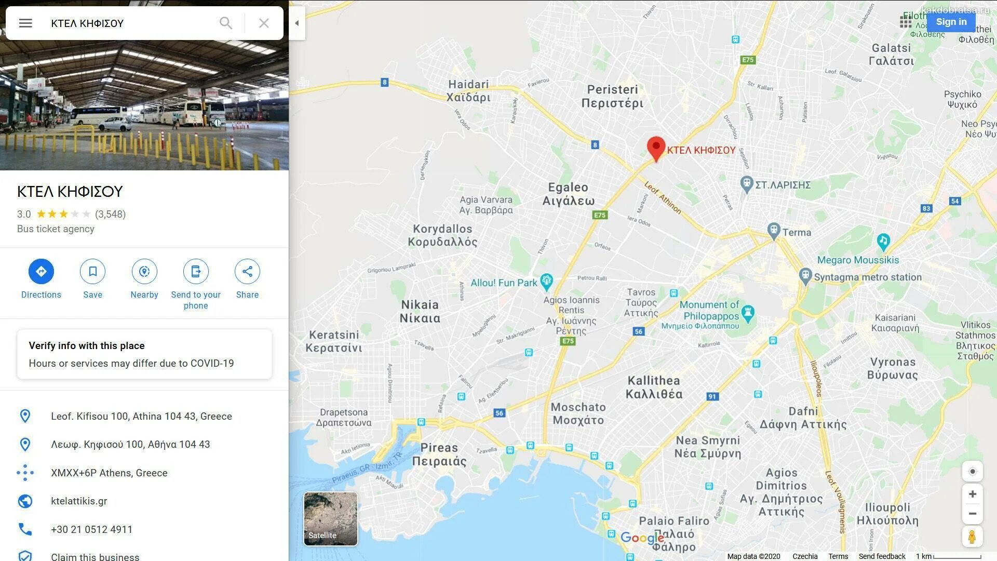Open the hamburger main menu
997x561 pixels.
point(25,23)
